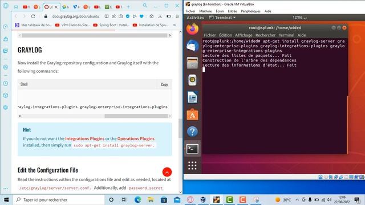
Task: Follow the Integrations Plugins link
Action: 85,138
